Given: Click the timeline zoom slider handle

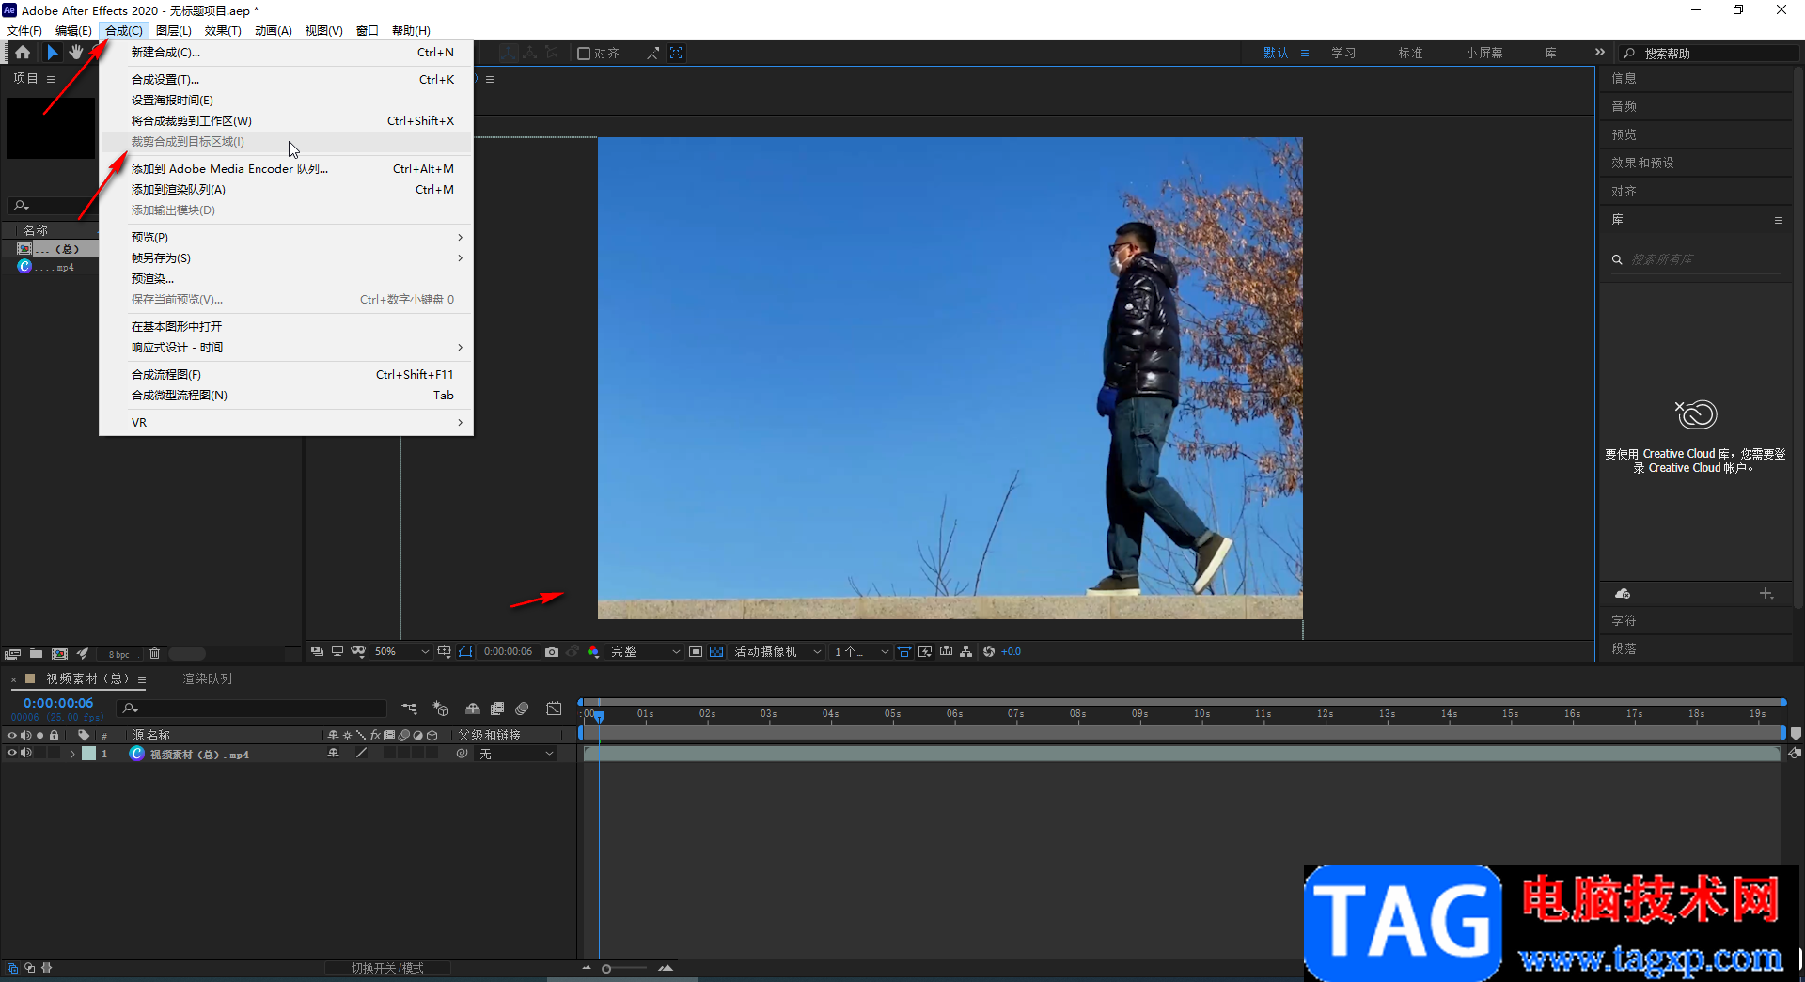Looking at the screenshot, I should [606, 968].
